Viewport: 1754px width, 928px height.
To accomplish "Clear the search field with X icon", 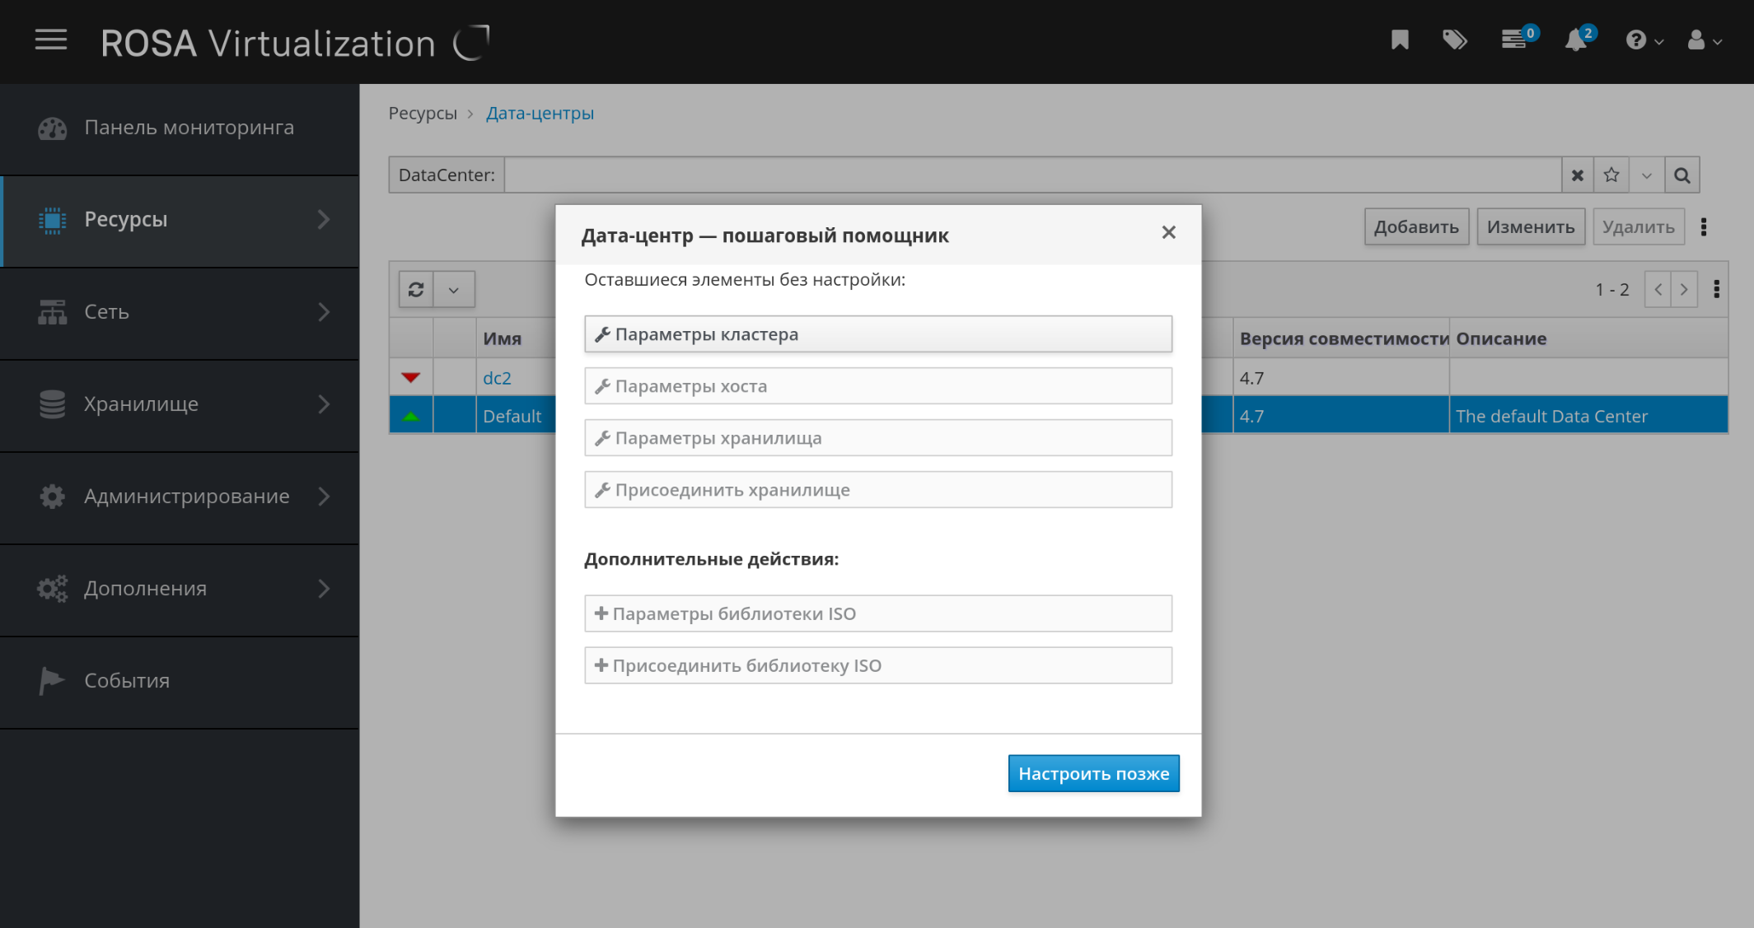I will 1578,175.
